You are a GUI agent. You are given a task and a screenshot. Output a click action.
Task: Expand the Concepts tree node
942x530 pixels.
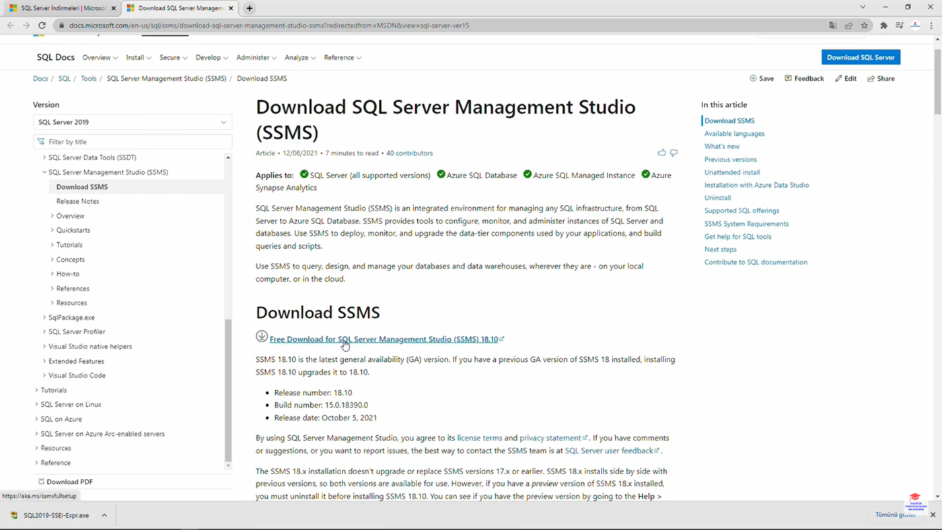pos(52,260)
